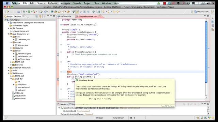Viewport: 218px width, 122px height.
Task: Switch to the Default title tab
Action: click(x=64, y=16)
